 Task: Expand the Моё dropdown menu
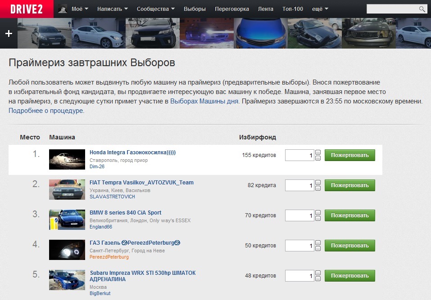click(80, 9)
